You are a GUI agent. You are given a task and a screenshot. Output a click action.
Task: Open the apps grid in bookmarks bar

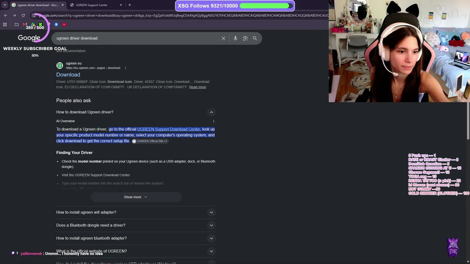coord(5,25)
